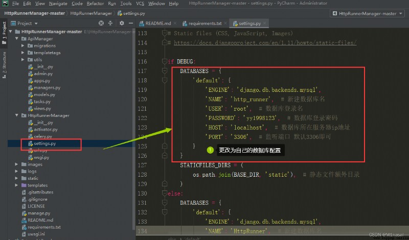Toggle the 2: Structure side tool tab
The image size is (409, 240).
coord(4,65)
